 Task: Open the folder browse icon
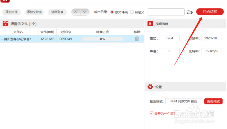tap(190, 12)
